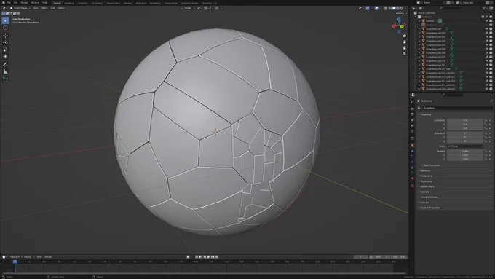Screen dimensions: 495x279
Task: Toggle Camera visibility eye in outliner
Action: 486,21
